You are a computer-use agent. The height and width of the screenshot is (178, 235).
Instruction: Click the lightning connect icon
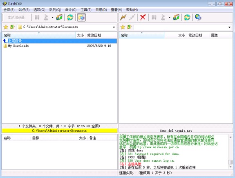[123, 17]
